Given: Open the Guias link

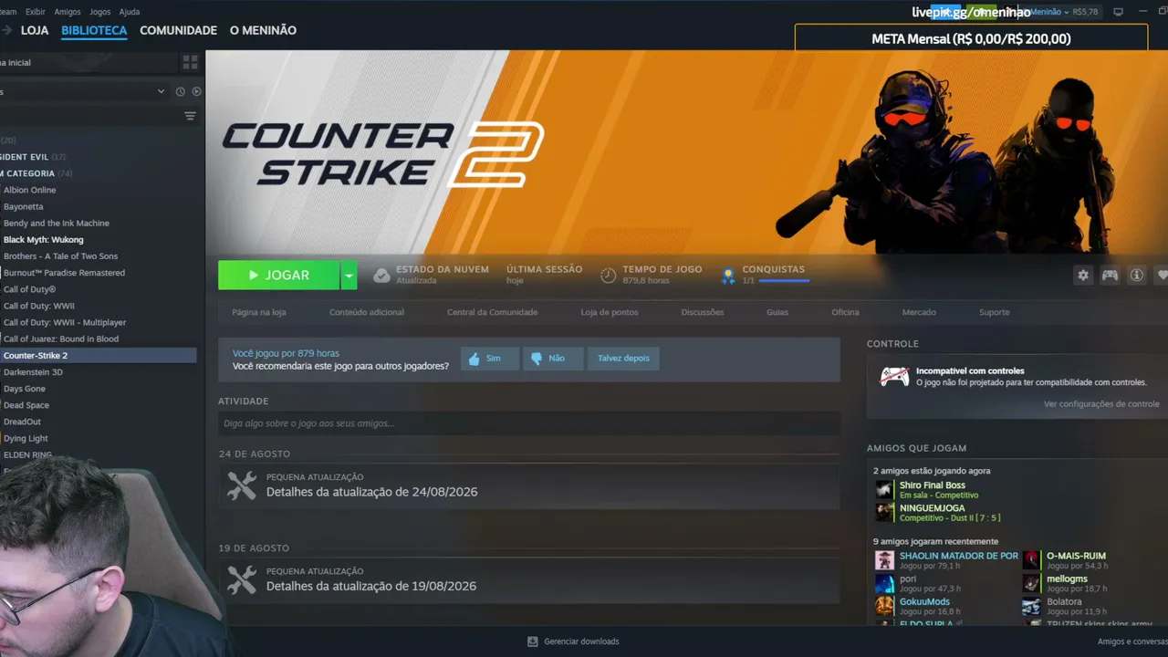Looking at the screenshot, I should [x=777, y=312].
